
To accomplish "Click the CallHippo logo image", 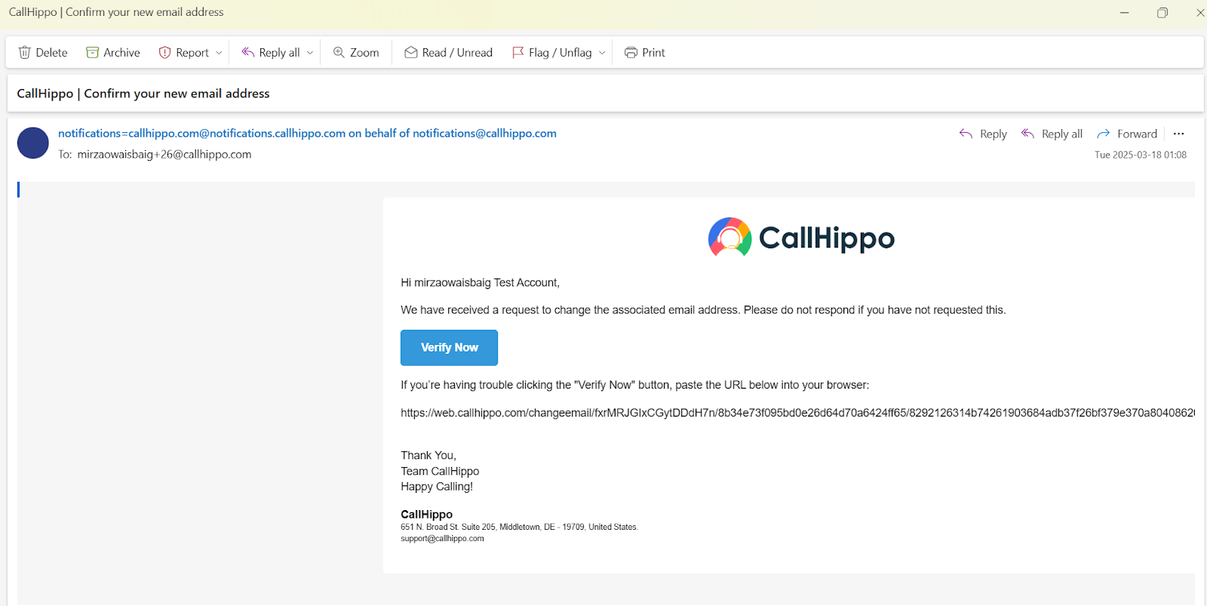I will 801,238.
